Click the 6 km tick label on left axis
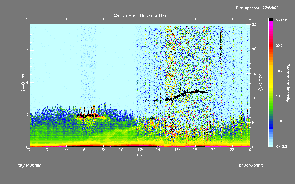The image size is (295, 184). coord(27,50)
